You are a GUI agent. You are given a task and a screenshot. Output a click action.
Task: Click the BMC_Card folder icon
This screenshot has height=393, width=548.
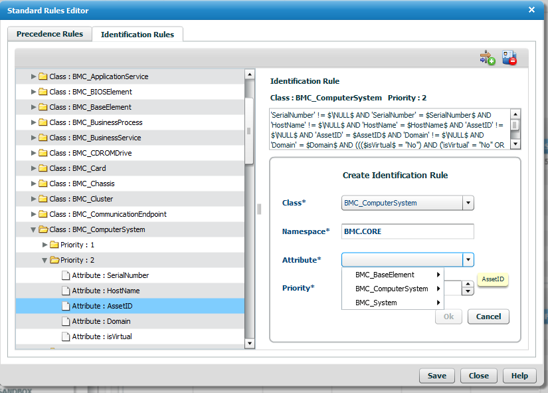(43, 168)
